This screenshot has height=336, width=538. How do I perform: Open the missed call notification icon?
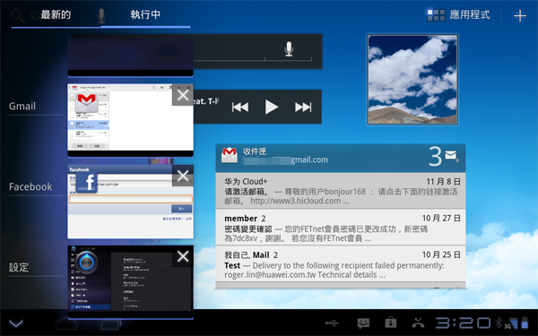coord(418,323)
